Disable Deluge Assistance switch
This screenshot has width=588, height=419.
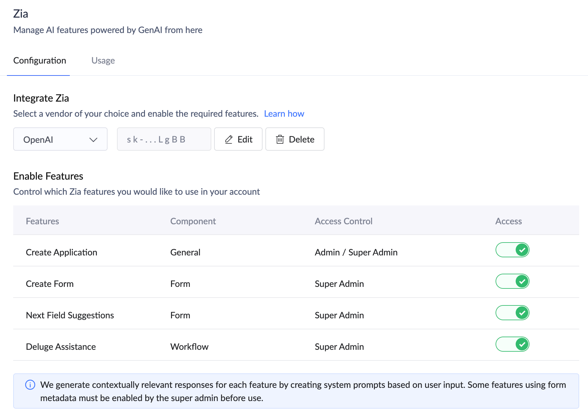click(x=513, y=344)
